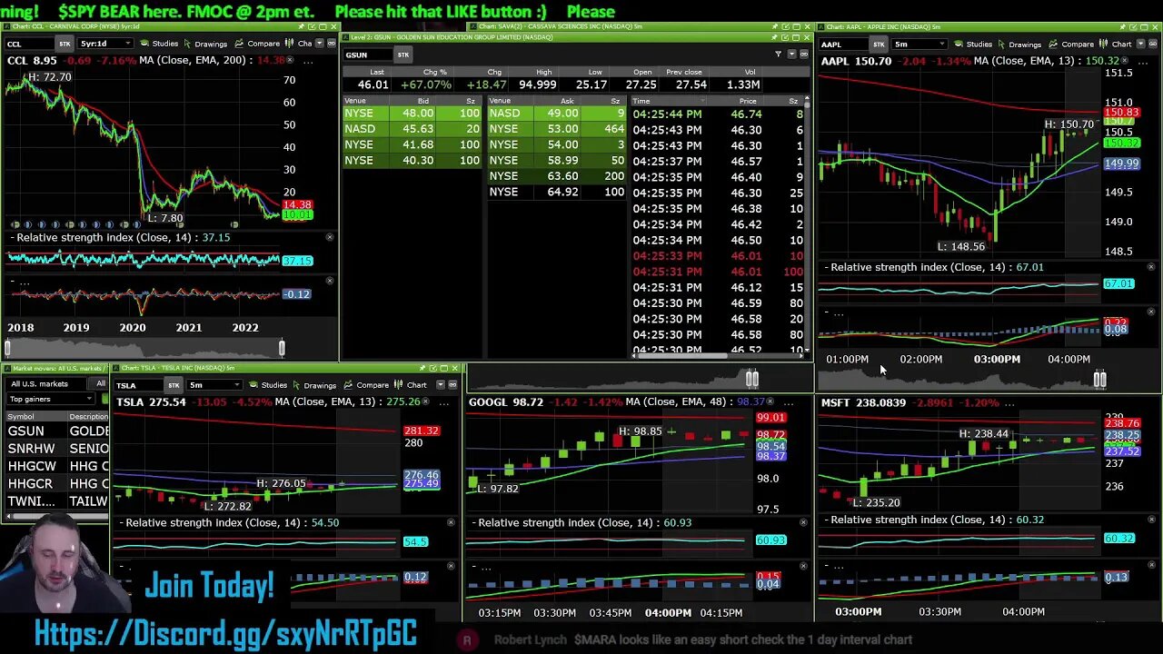Image resolution: width=1163 pixels, height=654 pixels.
Task: Open the 5yr:1d timeframe dropdown in CCL chart
Action: 105,44
